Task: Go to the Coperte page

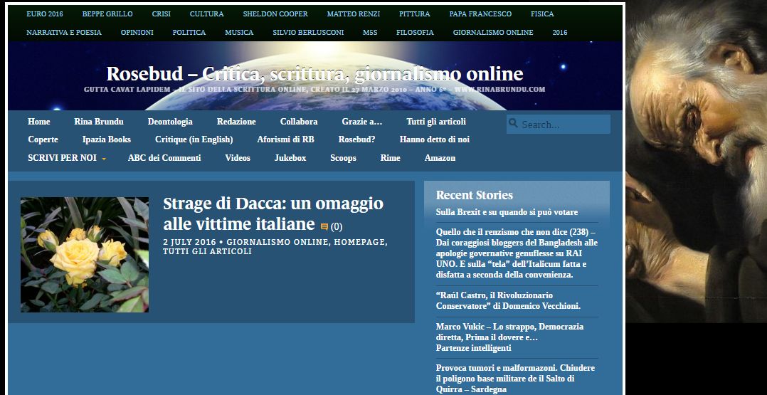Action: point(43,139)
